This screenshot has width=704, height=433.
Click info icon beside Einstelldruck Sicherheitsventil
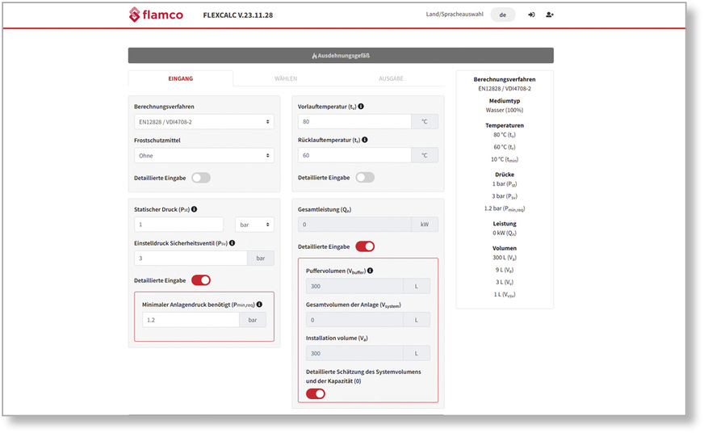click(232, 242)
